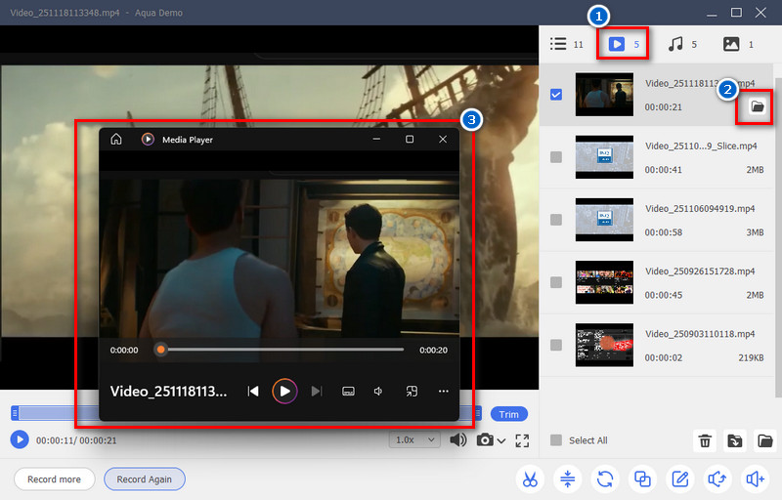Check the Video_251106094919.mp4 checkbox
This screenshot has height=500, width=782.
(556, 220)
